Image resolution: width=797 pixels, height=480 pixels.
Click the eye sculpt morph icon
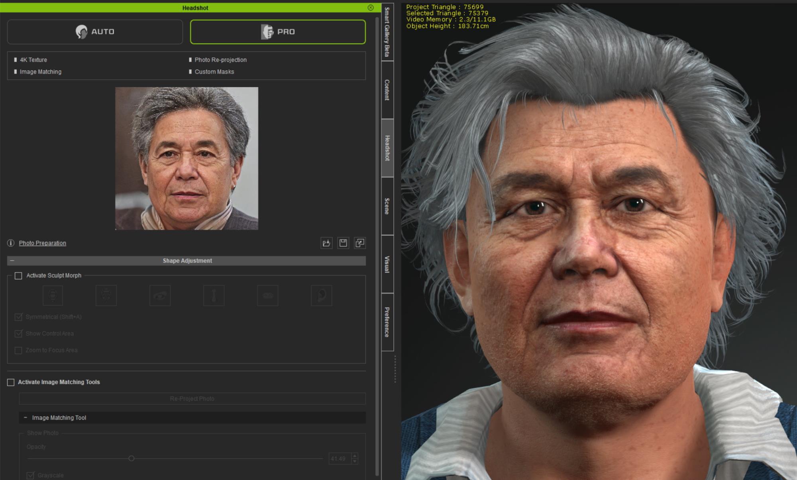(x=160, y=295)
